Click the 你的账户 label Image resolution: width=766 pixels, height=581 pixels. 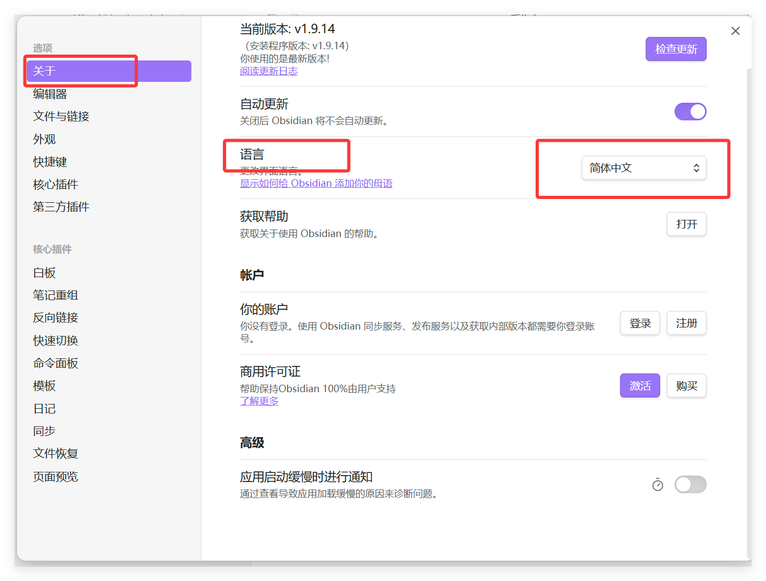pos(264,309)
